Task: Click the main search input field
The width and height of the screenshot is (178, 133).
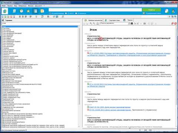Action: 95,10
